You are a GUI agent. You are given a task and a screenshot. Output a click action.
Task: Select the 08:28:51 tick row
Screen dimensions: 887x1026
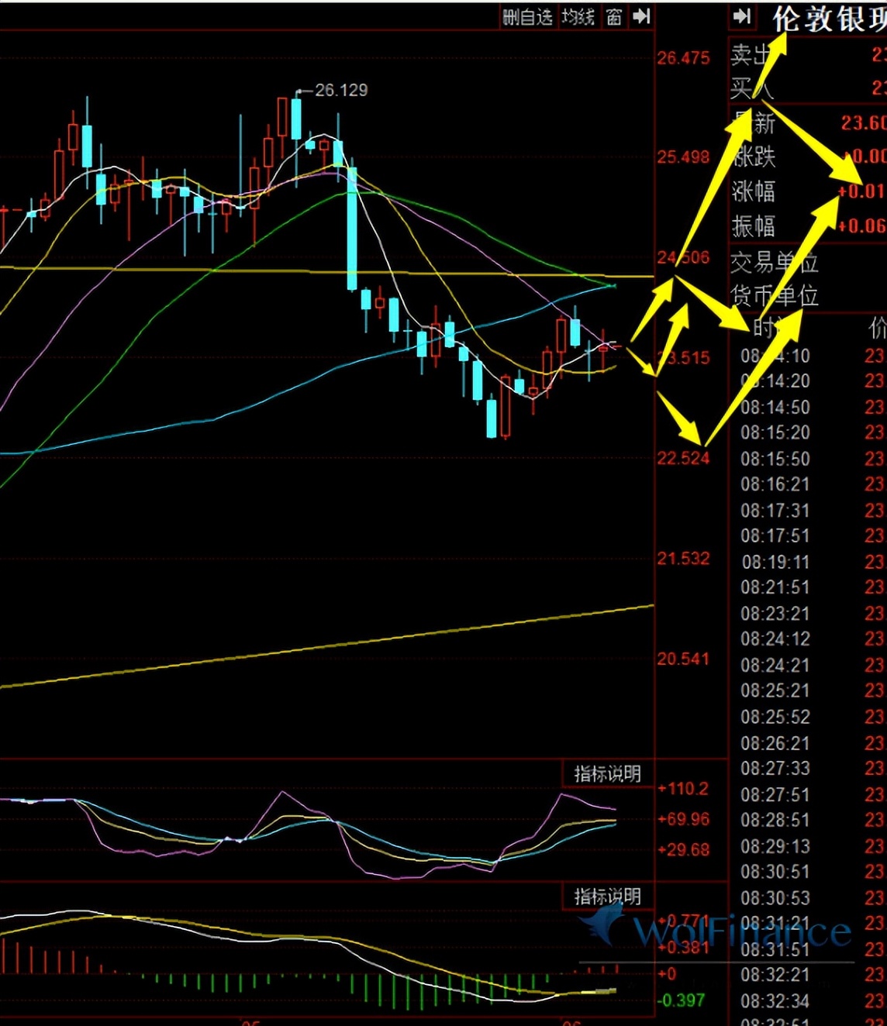(812, 820)
